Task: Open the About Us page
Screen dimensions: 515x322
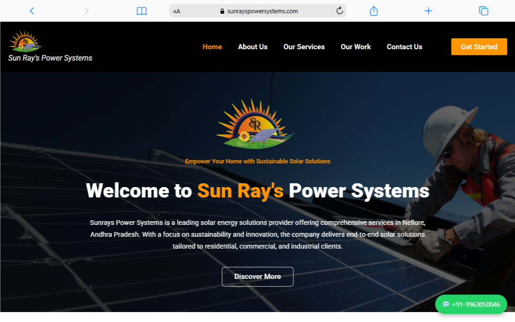Action: click(253, 47)
